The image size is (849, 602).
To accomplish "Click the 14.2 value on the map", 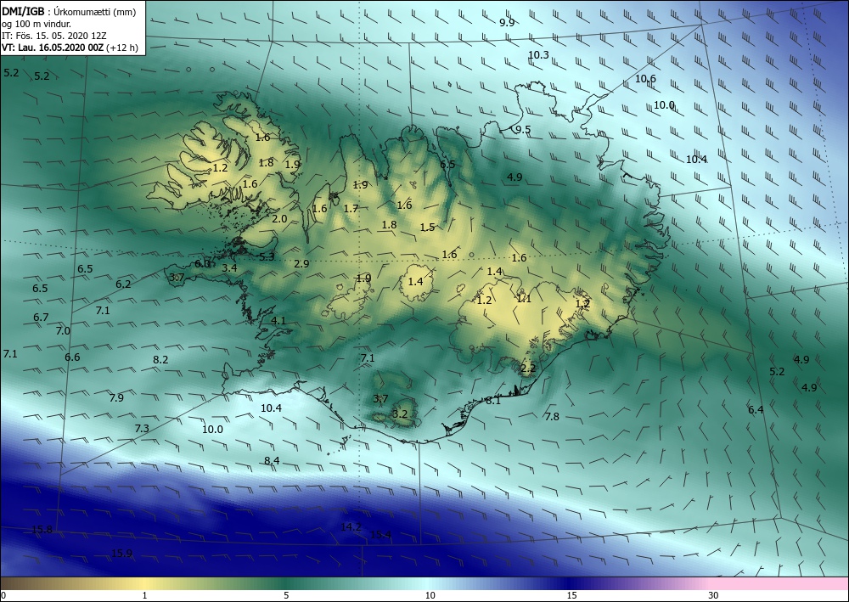I will click(x=351, y=526).
